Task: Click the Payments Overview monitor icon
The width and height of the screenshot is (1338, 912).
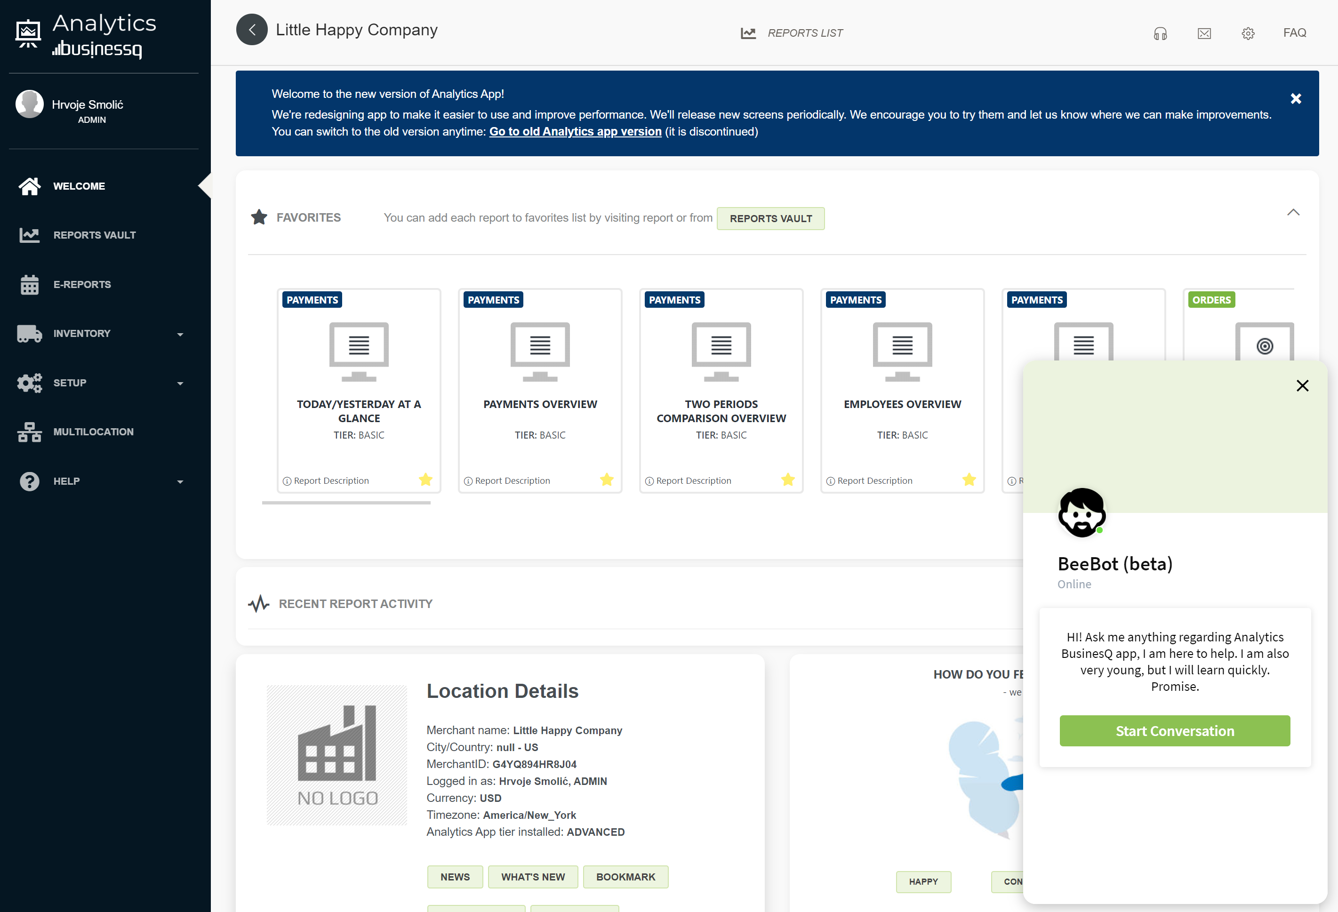Action: [540, 352]
